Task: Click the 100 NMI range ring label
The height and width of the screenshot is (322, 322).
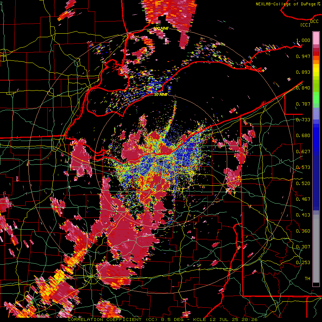Action: (x=161, y=28)
